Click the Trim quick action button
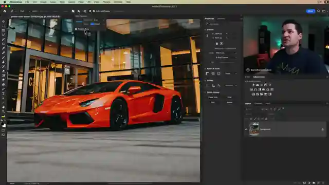Screen dimensions: 329x185 point(213,102)
